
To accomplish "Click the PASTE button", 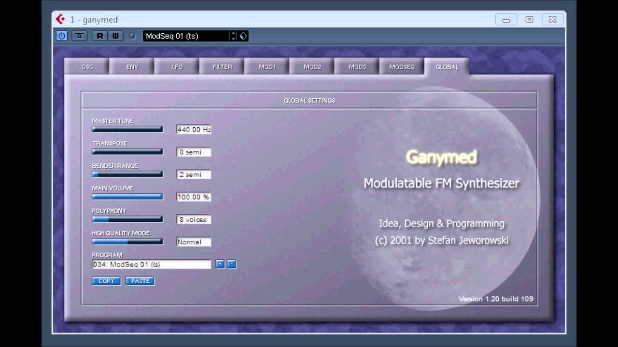I will [x=140, y=281].
